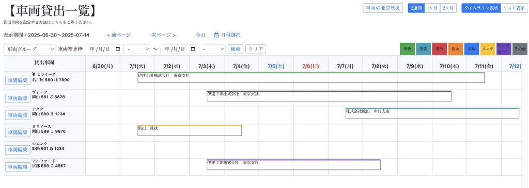Click calendar icon next to 日付選択
The width and height of the screenshot is (529, 188).
pyautogui.click(x=216, y=35)
